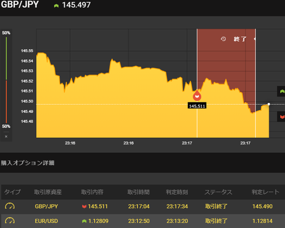Click the white current-price dot on the chart

(x=268, y=104)
